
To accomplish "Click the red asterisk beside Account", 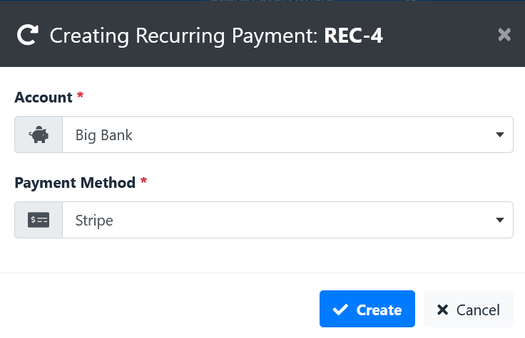I will pos(80,96).
